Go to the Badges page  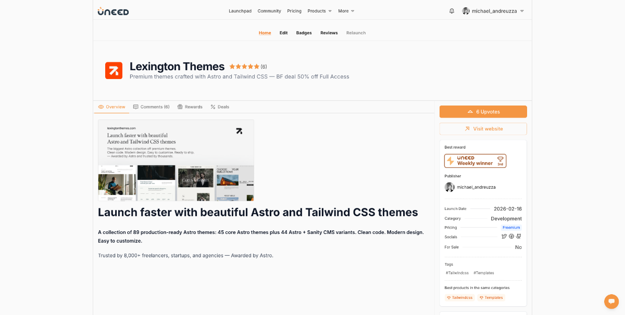coord(304,33)
